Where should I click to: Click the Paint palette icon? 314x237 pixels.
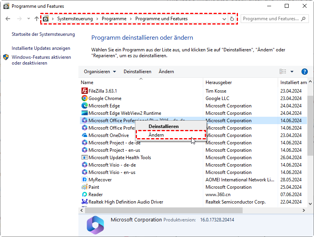[85, 187]
